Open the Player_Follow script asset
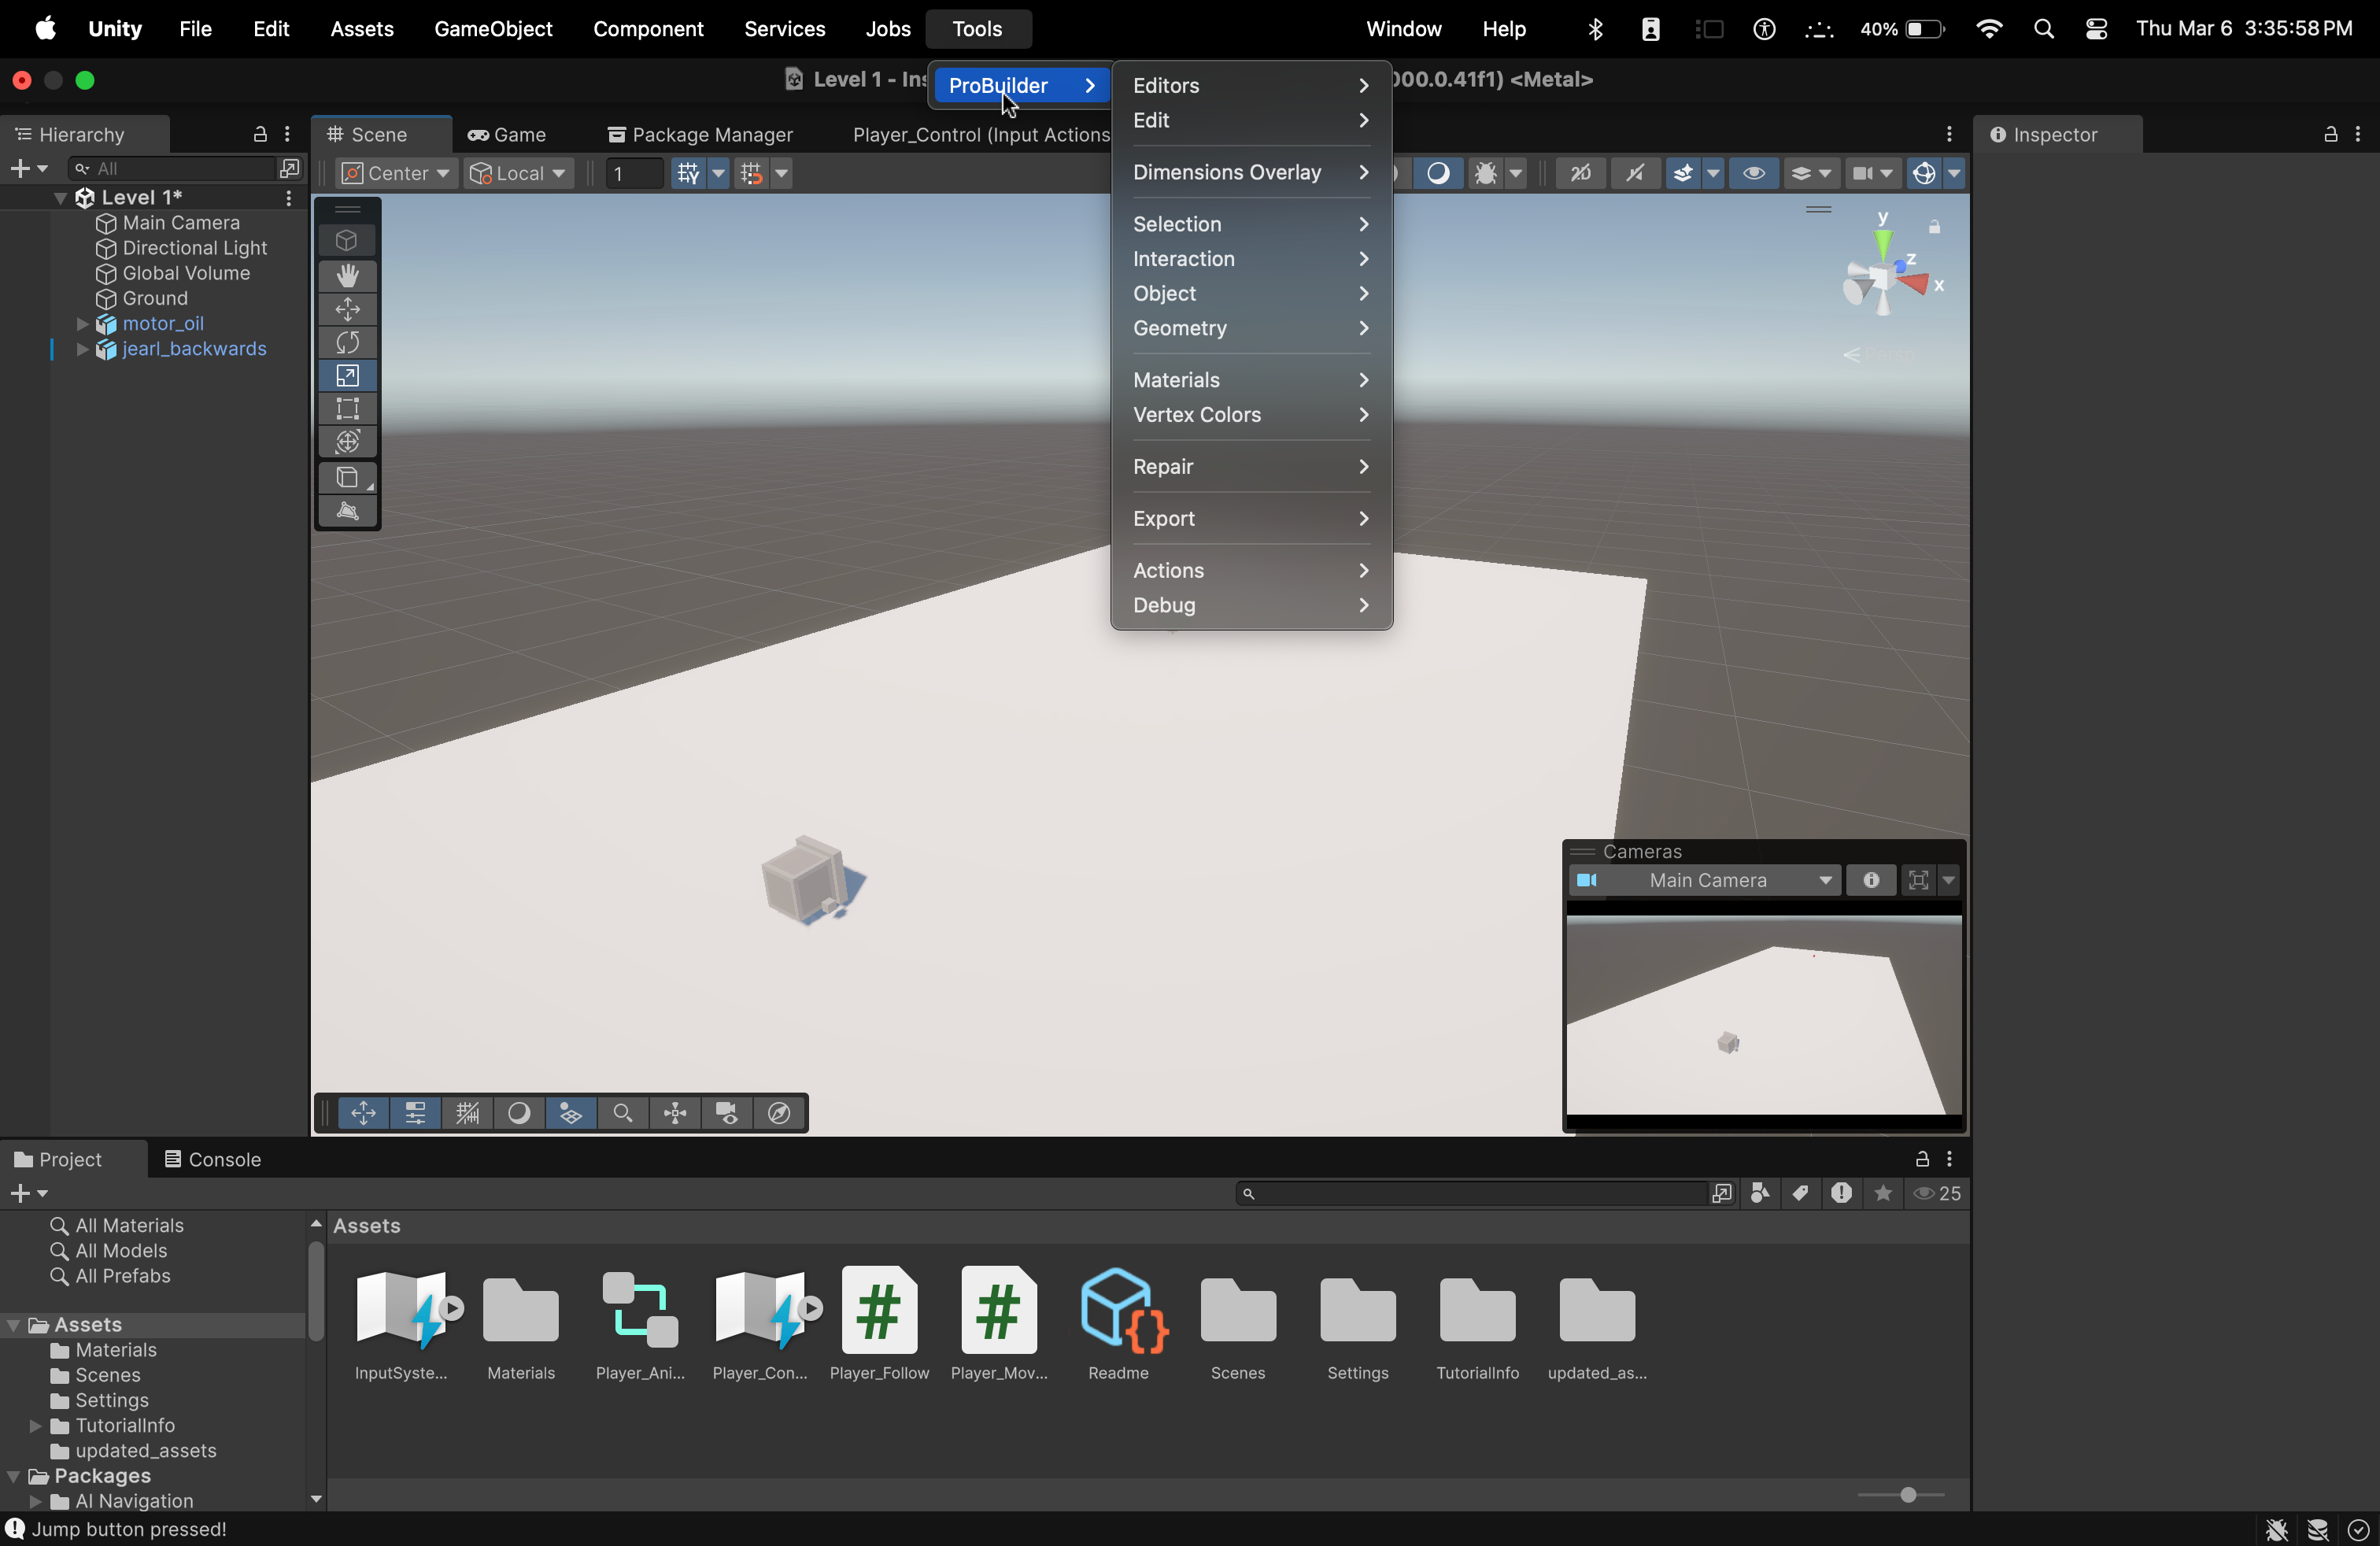The image size is (2380, 1546). [879, 1323]
